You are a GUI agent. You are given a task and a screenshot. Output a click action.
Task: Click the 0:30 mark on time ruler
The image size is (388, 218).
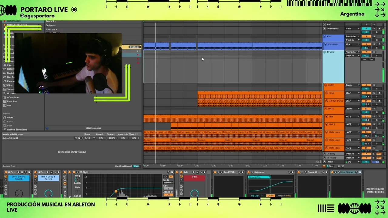197,166
